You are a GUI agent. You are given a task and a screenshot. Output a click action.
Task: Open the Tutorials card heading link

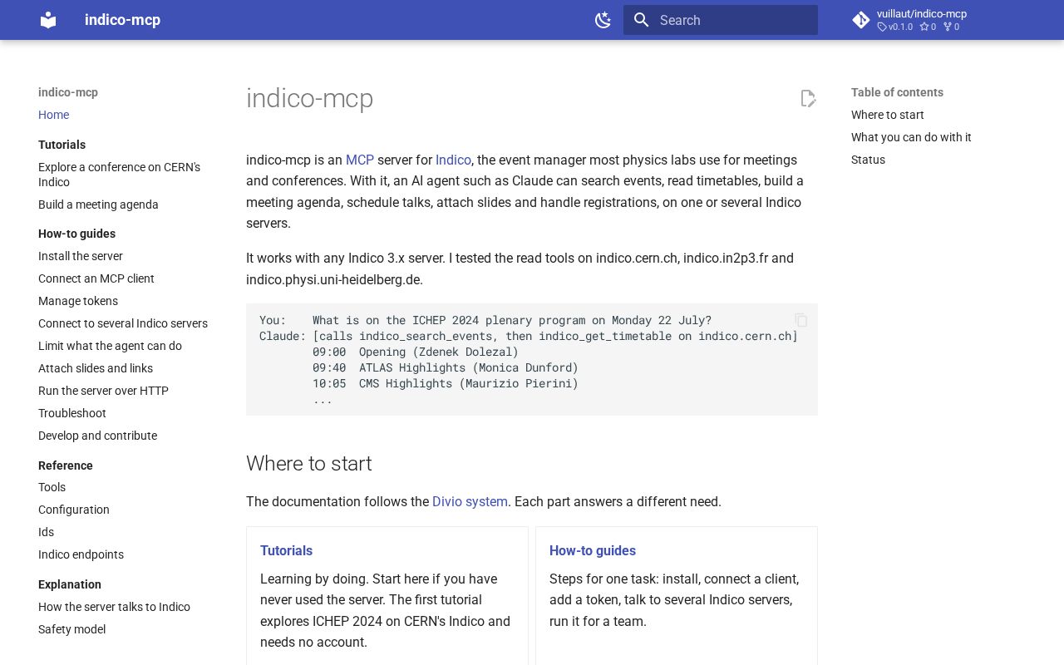click(286, 550)
